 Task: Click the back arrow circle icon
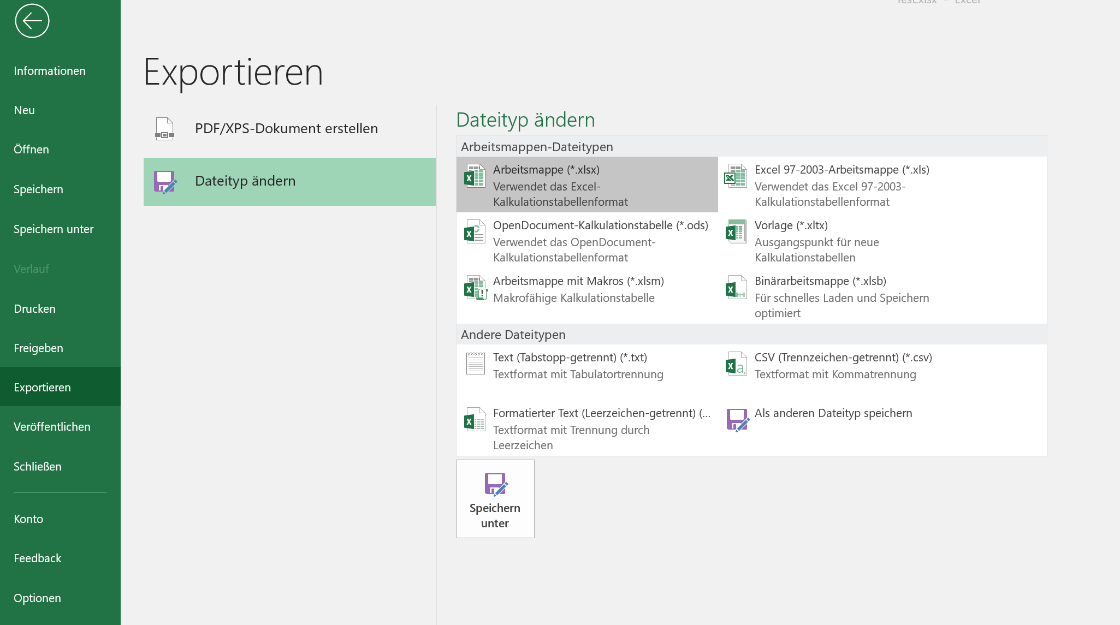click(x=32, y=21)
